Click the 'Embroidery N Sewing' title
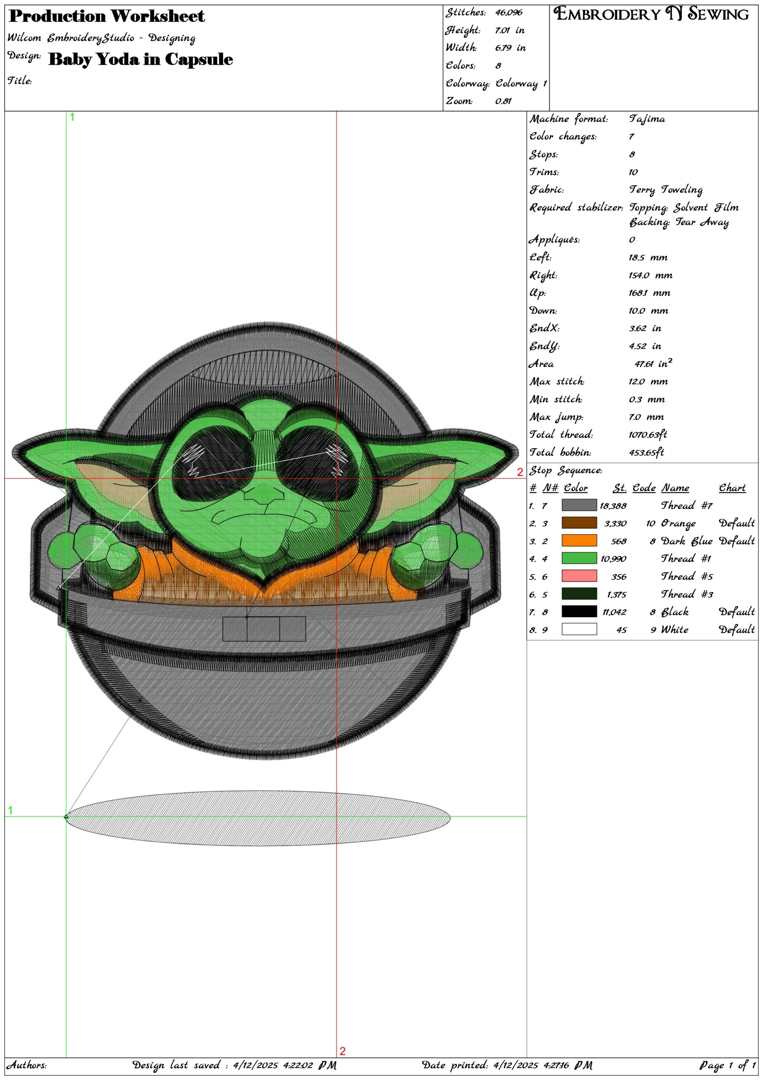 point(651,13)
